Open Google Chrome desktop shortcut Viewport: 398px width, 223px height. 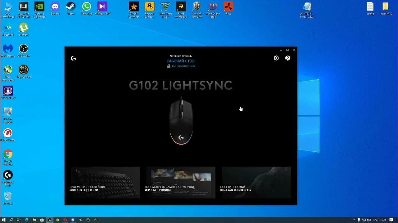pyautogui.click(x=8, y=157)
